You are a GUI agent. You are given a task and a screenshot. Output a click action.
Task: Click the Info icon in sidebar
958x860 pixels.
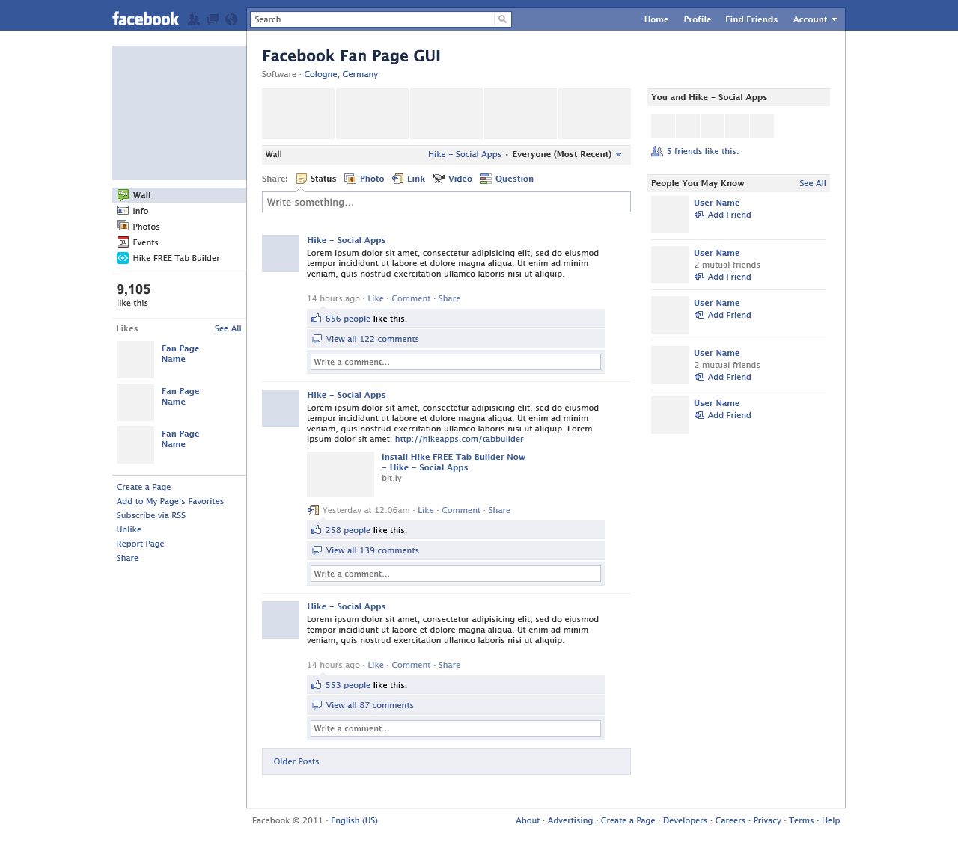tap(123, 211)
